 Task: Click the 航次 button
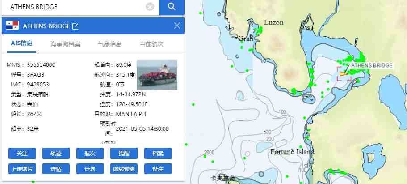(90, 153)
